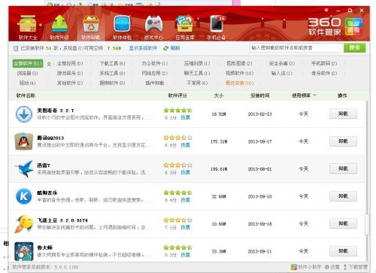Image resolution: width=376 pixels, height=273 pixels.
Task: Click the 腾讯QQ2013 penguin icon
Action: tap(23, 141)
